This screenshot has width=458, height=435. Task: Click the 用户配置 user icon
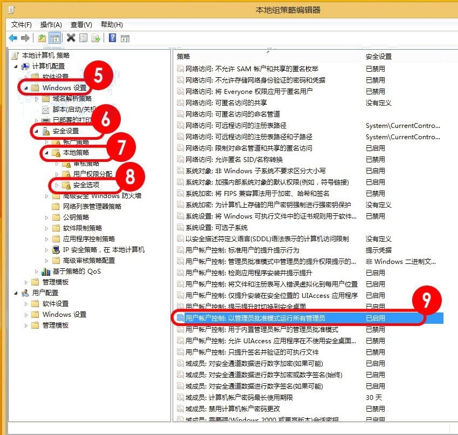pos(25,293)
